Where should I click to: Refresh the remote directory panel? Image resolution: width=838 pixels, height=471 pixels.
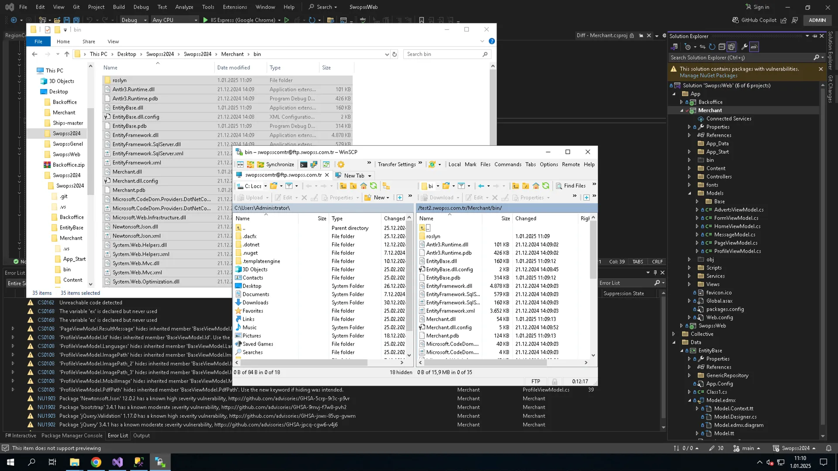(546, 186)
